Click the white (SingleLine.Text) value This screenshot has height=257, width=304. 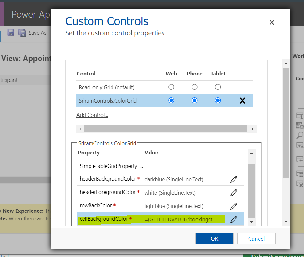click(x=170, y=193)
